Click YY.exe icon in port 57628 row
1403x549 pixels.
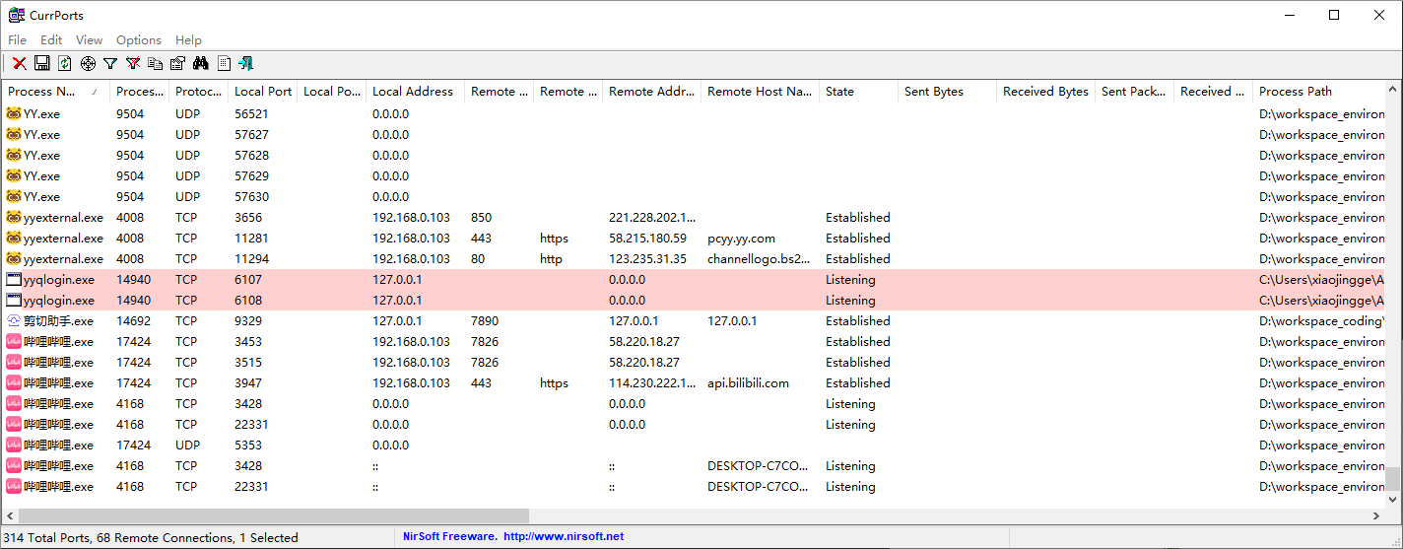click(14, 155)
